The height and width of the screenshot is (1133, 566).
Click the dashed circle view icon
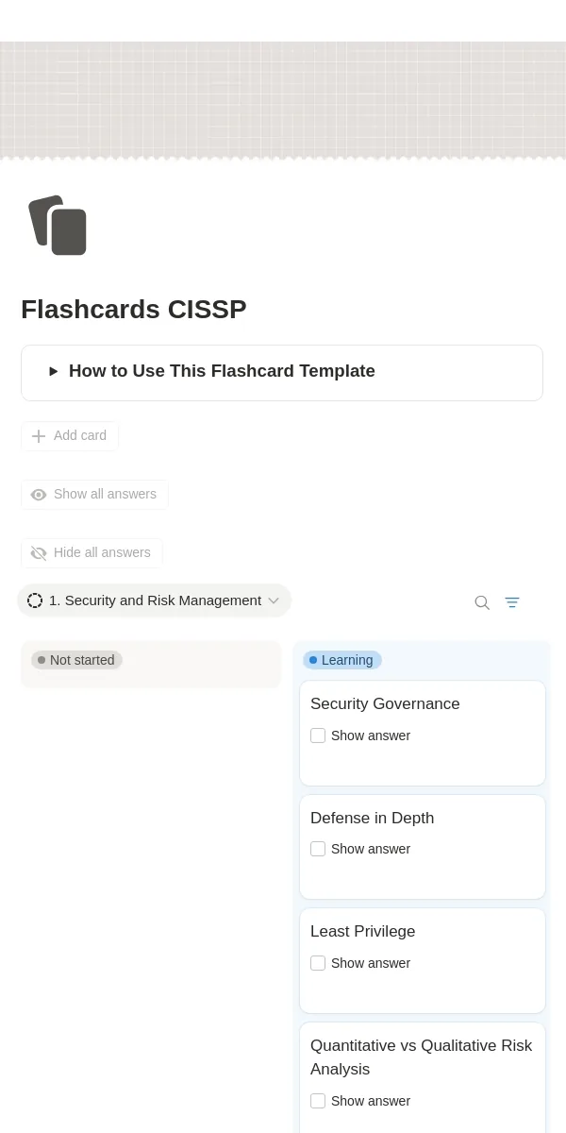point(35,600)
